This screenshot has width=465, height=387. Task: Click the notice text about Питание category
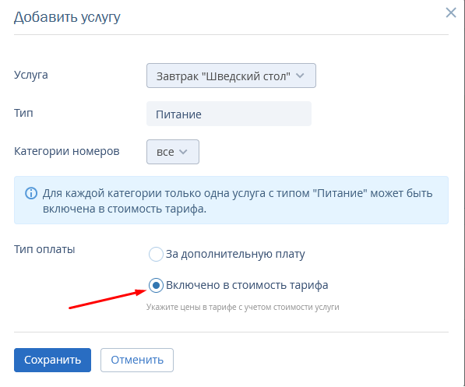(x=238, y=201)
